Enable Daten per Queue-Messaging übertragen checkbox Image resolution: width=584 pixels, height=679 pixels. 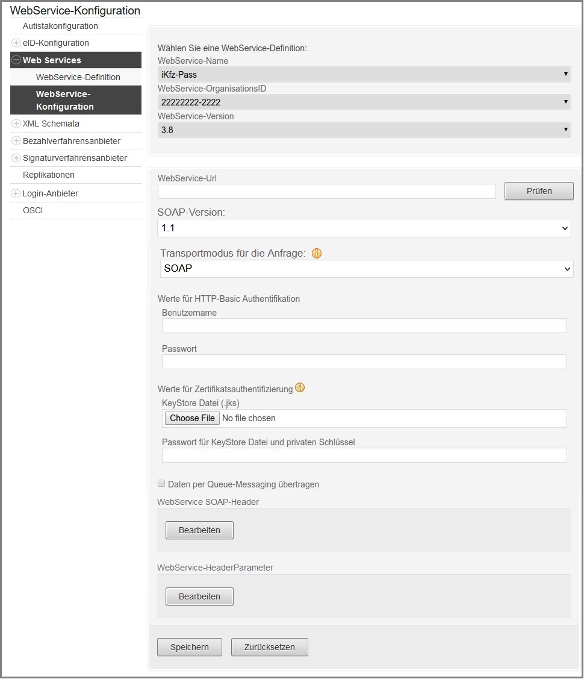pos(161,484)
